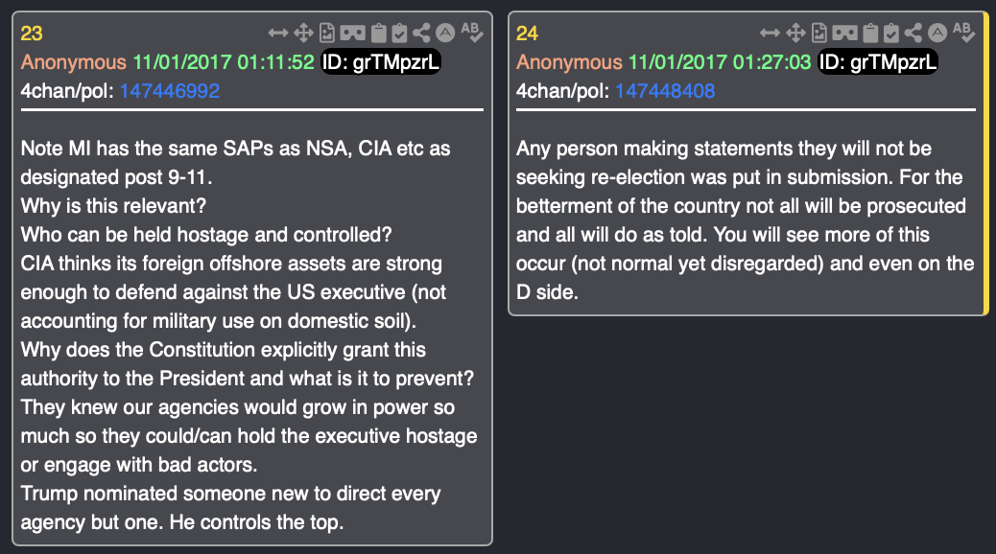Screen dimensions: 996x554
Task: Click the VR goggles icon on post 24
Action: click(x=845, y=33)
